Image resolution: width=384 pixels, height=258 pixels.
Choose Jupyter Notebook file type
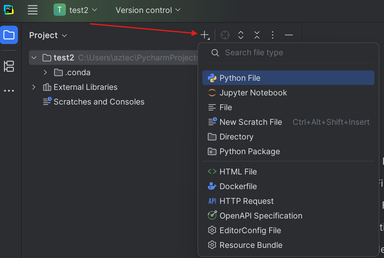pyautogui.click(x=253, y=93)
